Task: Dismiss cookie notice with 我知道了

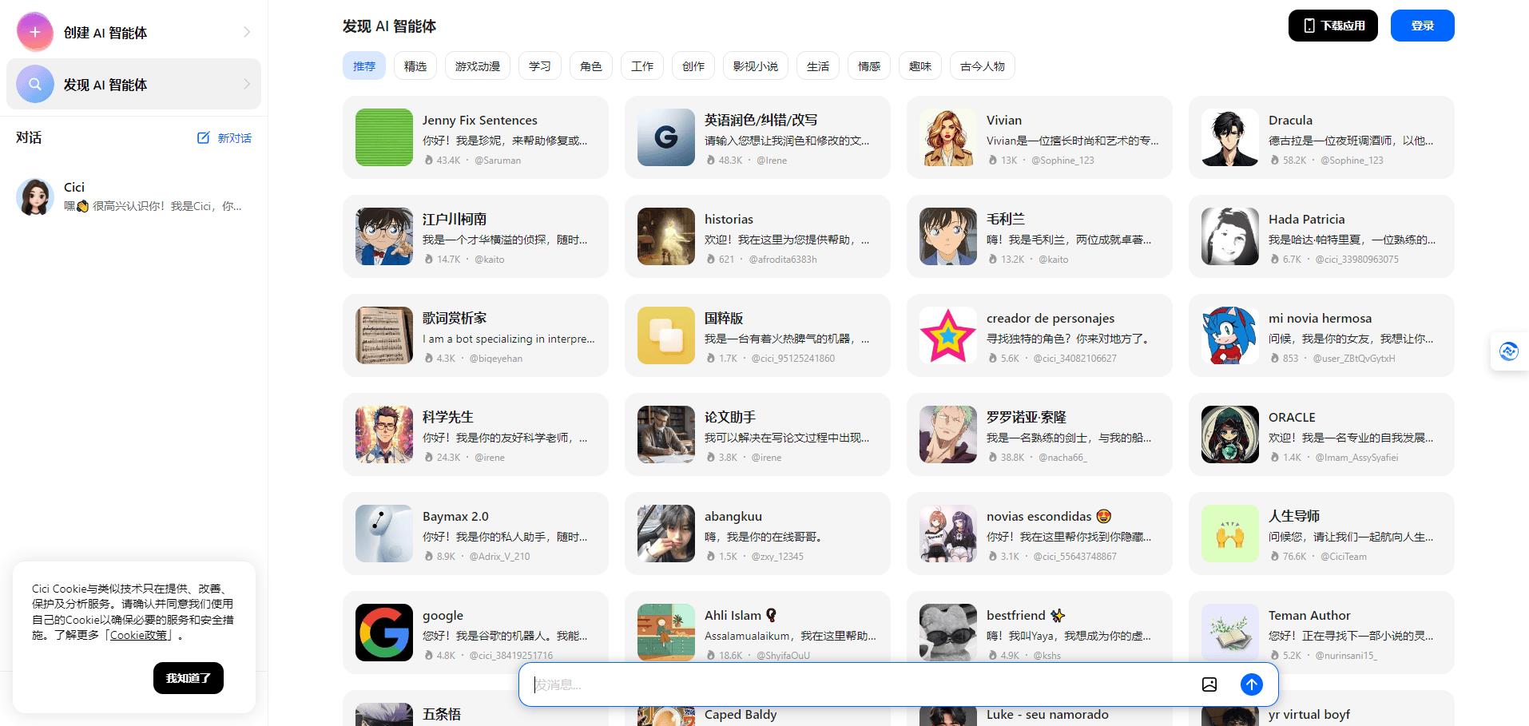Action: tap(189, 678)
